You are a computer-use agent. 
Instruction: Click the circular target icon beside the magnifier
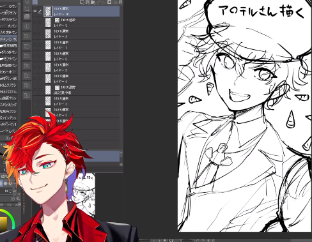13,199
